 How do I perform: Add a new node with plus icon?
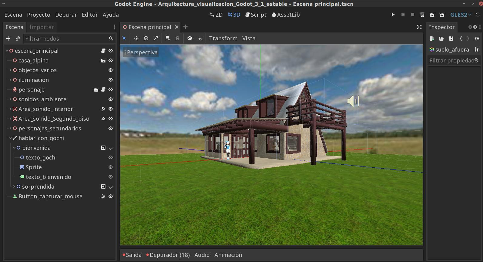coord(8,39)
